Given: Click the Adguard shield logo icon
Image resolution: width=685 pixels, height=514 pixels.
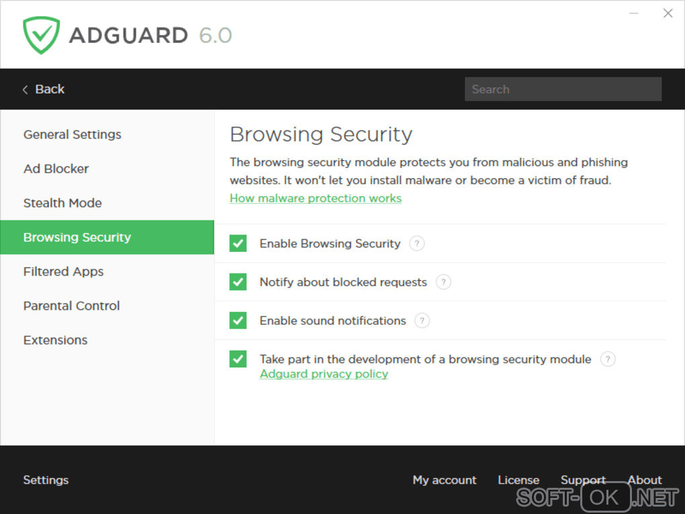Looking at the screenshot, I should pyautogui.click(x=41, y=35).
